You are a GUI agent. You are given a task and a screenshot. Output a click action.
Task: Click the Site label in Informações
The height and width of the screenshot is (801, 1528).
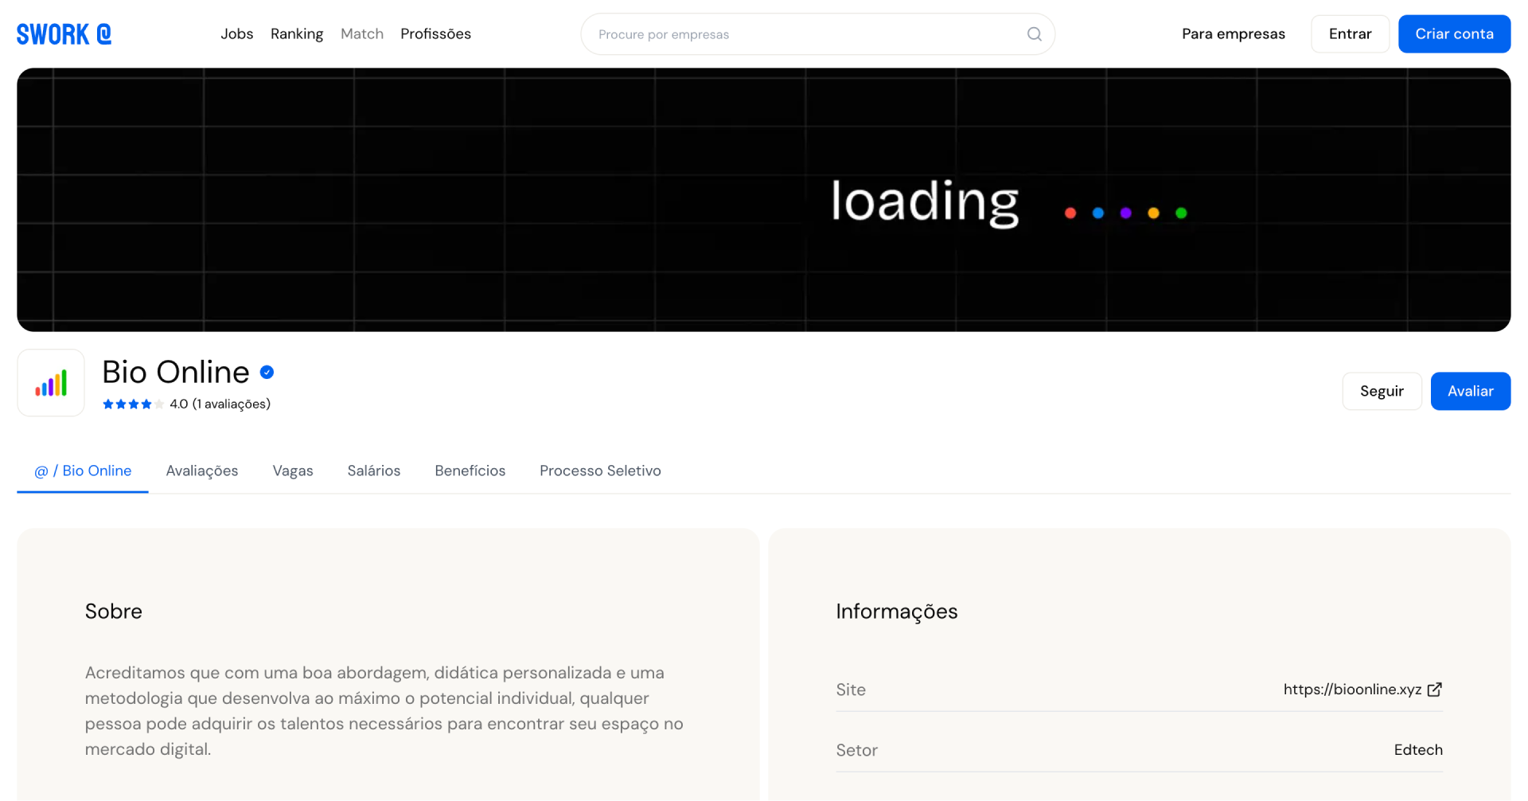click(851, 690)
